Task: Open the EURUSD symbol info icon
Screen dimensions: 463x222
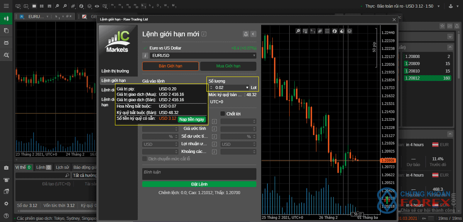Action: pos(145,56)
